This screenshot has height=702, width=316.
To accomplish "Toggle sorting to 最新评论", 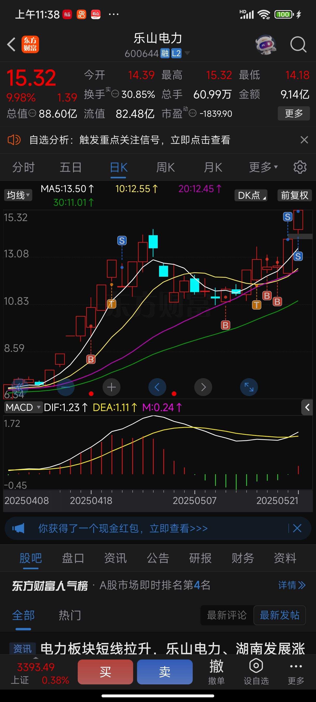I will pos(227,615).
